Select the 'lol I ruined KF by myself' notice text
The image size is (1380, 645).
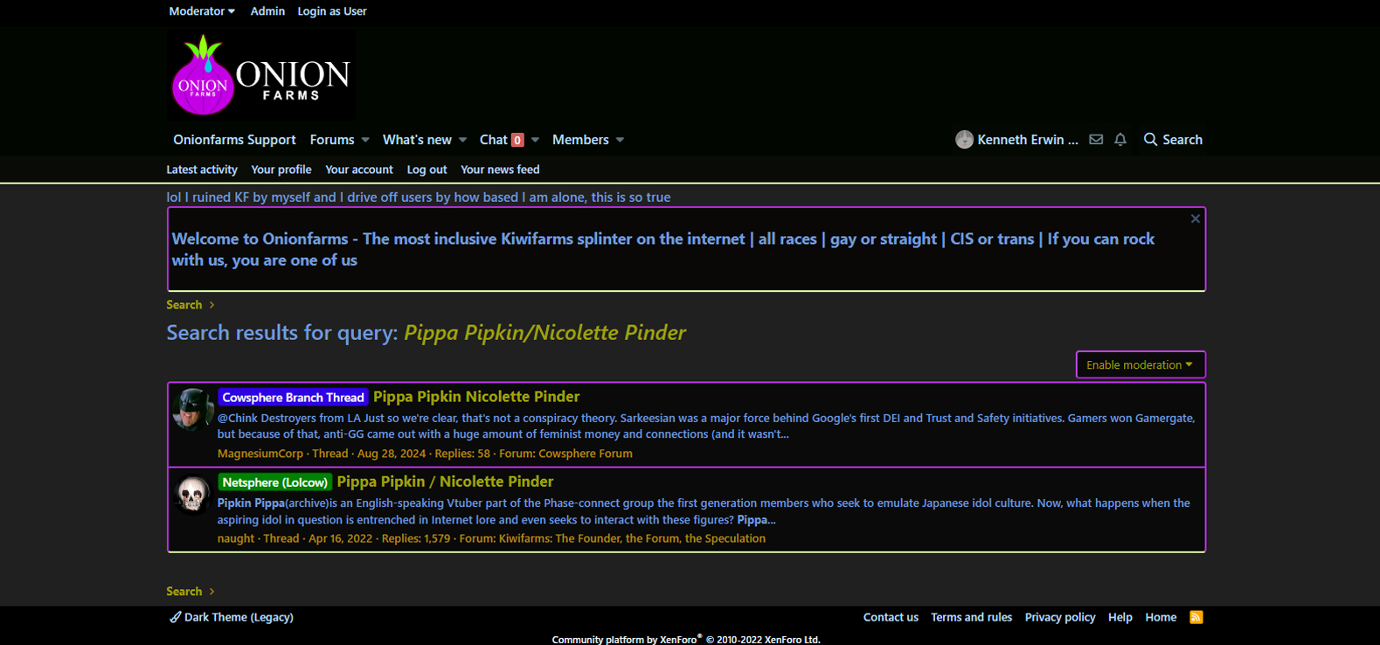click(419, 198)
